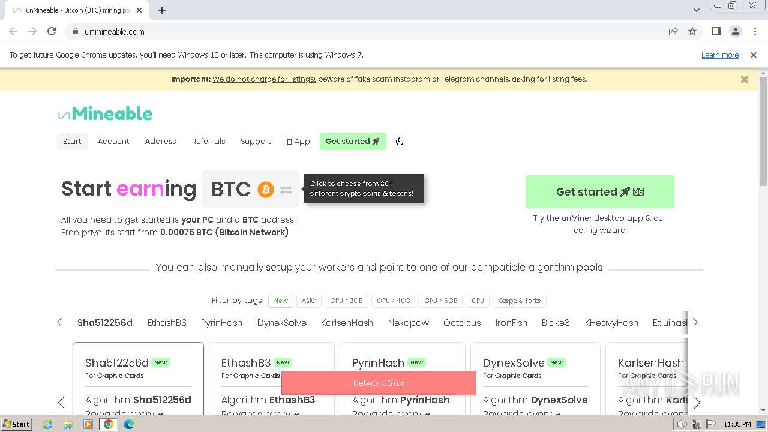Select the KHeavyHash algorithm tab
768x432 pixels.
click(611, 322)
